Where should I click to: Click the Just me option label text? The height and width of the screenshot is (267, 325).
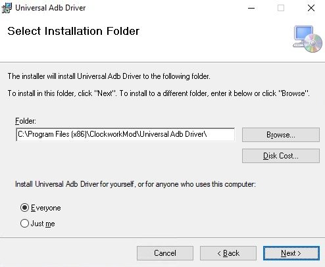[x=43, y=224]
